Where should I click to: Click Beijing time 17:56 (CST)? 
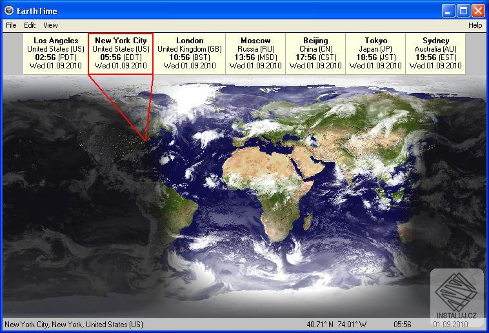point(315,57)
